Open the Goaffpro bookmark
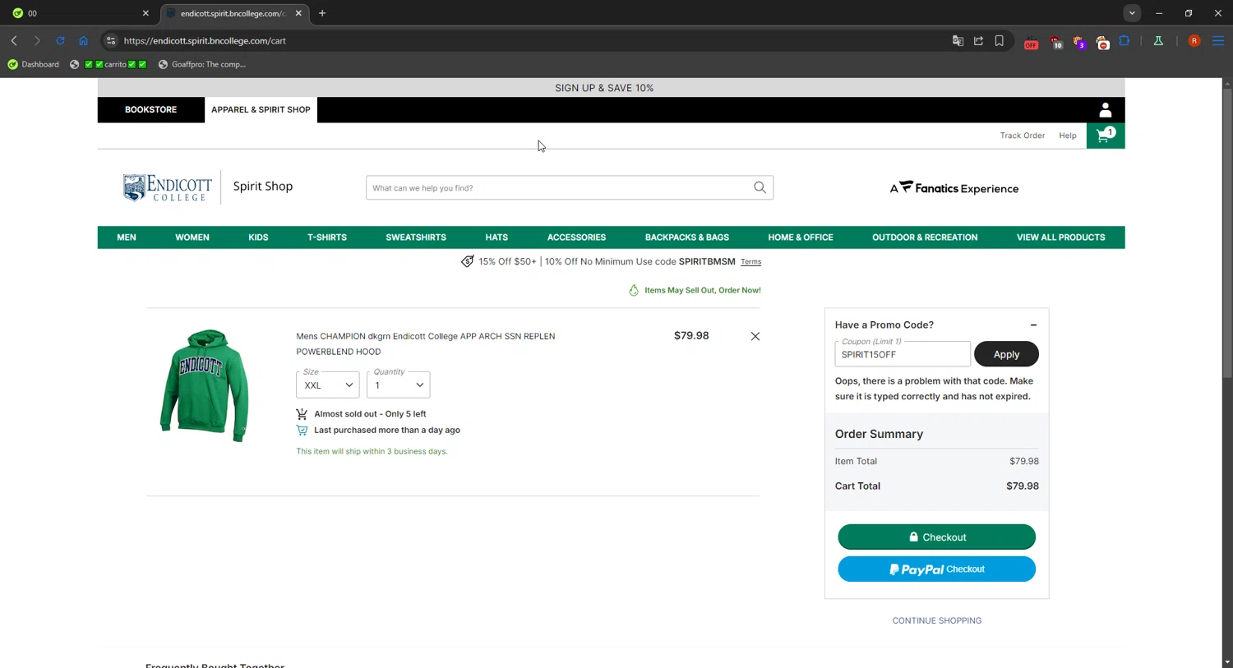The height and width of the screenshot is (668, 1233). [x=202, y=64]
